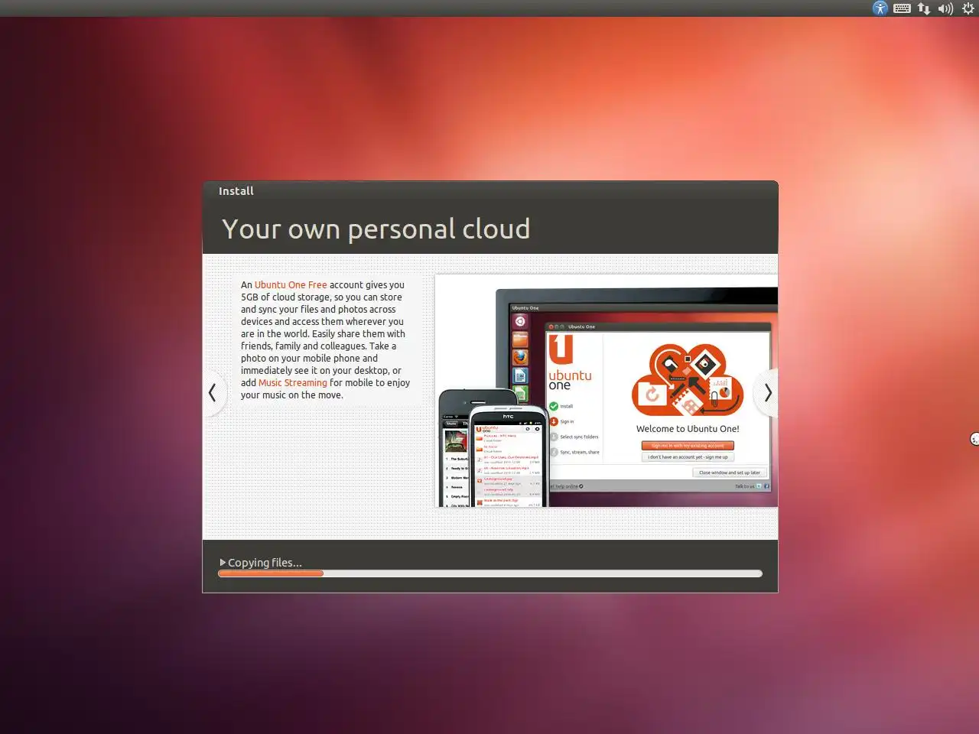This screenshot has height=734, width=979.
Task: Follow the Ubuntu One Free link
Action: click(x=291, y=284)
